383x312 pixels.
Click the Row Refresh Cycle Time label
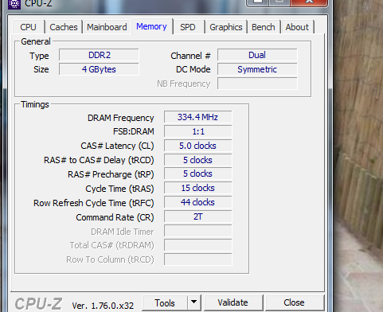94,203
